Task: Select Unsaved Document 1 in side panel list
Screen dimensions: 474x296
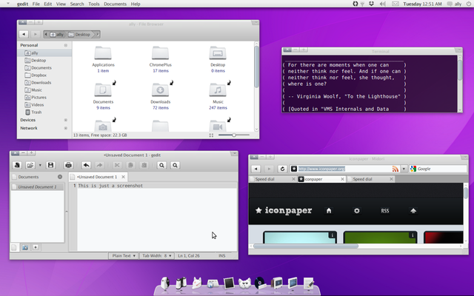Action: point(38,187)
